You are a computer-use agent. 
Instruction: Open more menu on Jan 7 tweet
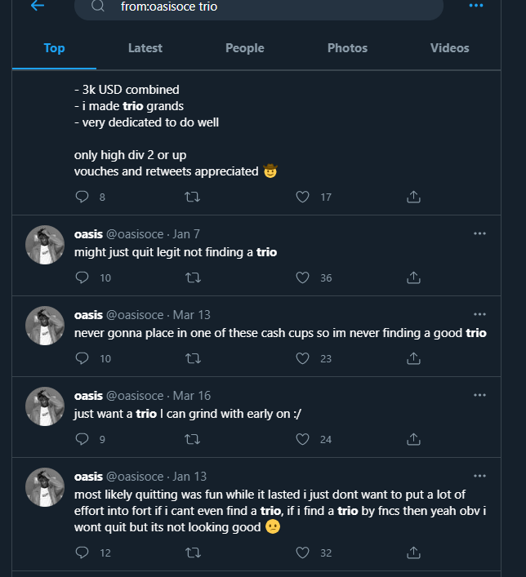tap(479, 233)
